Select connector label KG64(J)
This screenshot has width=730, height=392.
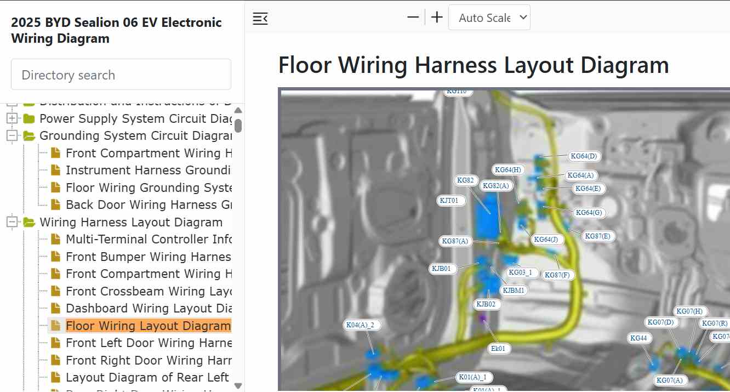pos(547,240)
